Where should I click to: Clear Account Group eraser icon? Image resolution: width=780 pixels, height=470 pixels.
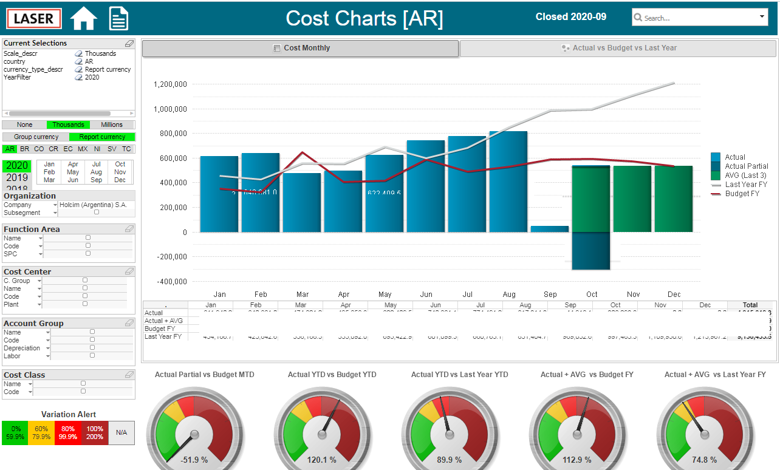click(x=129, y=323)
